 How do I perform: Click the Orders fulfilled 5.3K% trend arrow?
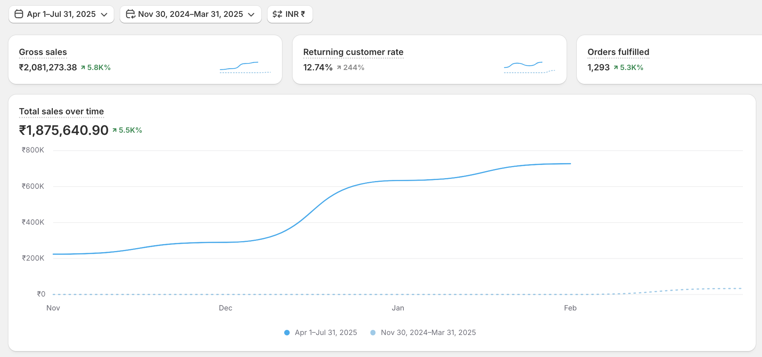[616, 67]
